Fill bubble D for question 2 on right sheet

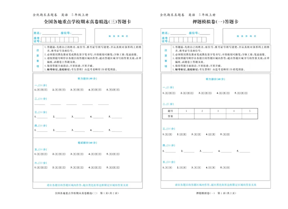pos(192,92)
